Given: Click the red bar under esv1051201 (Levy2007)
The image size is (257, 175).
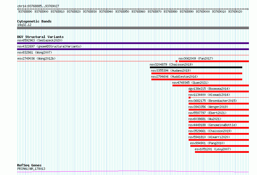Looking at the screenshot, I should pos(222,152).
